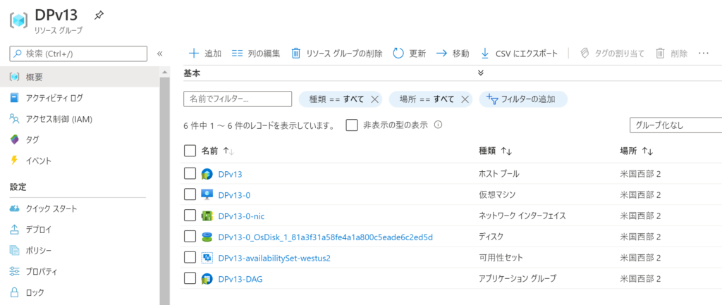The width and height of the screenshot is (722, 305).
Task: Remove the 種類 filter with X
Action: pyautogui.click(x=374, y=99)
